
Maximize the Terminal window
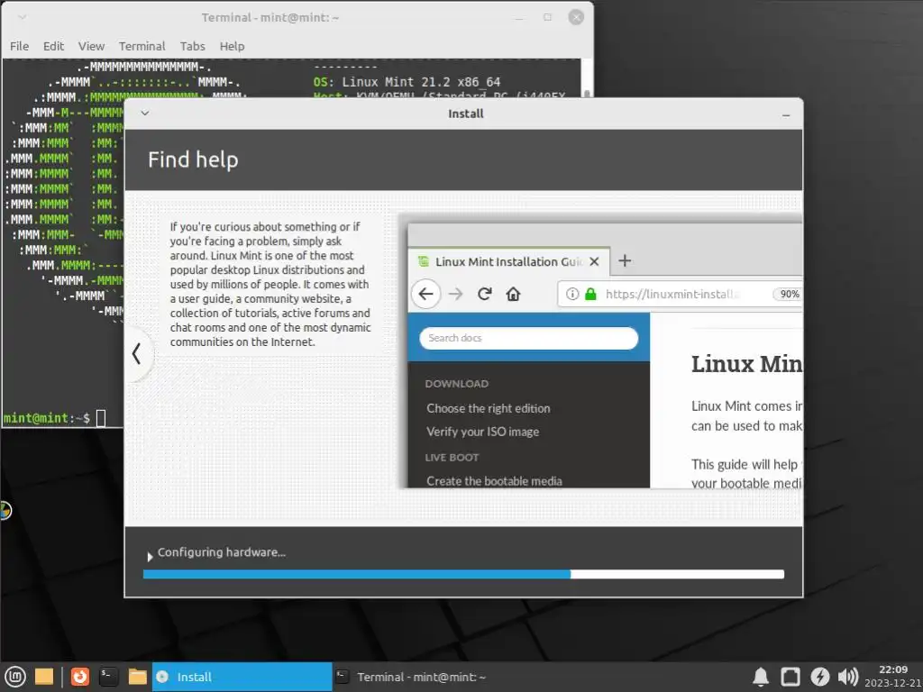[x=547, y=17]
